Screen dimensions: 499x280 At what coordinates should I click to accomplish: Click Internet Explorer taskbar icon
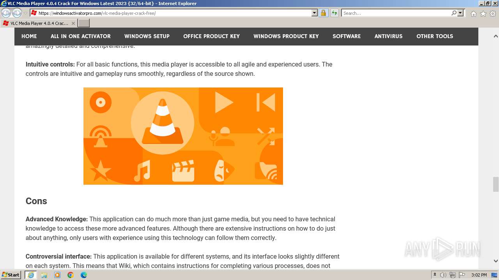[31, 275]
